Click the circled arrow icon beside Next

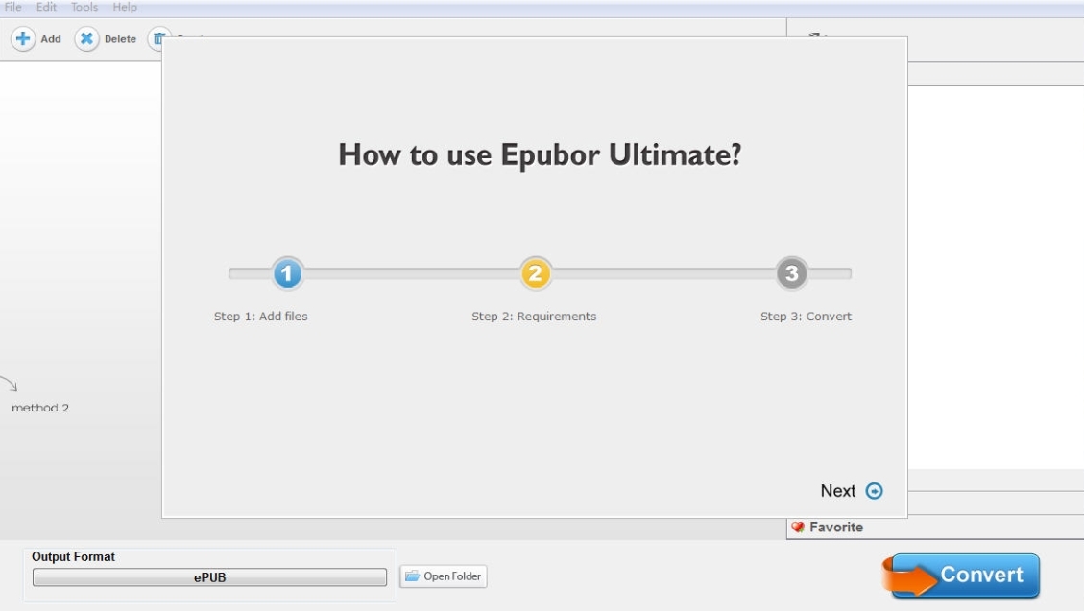click(874, 491)
